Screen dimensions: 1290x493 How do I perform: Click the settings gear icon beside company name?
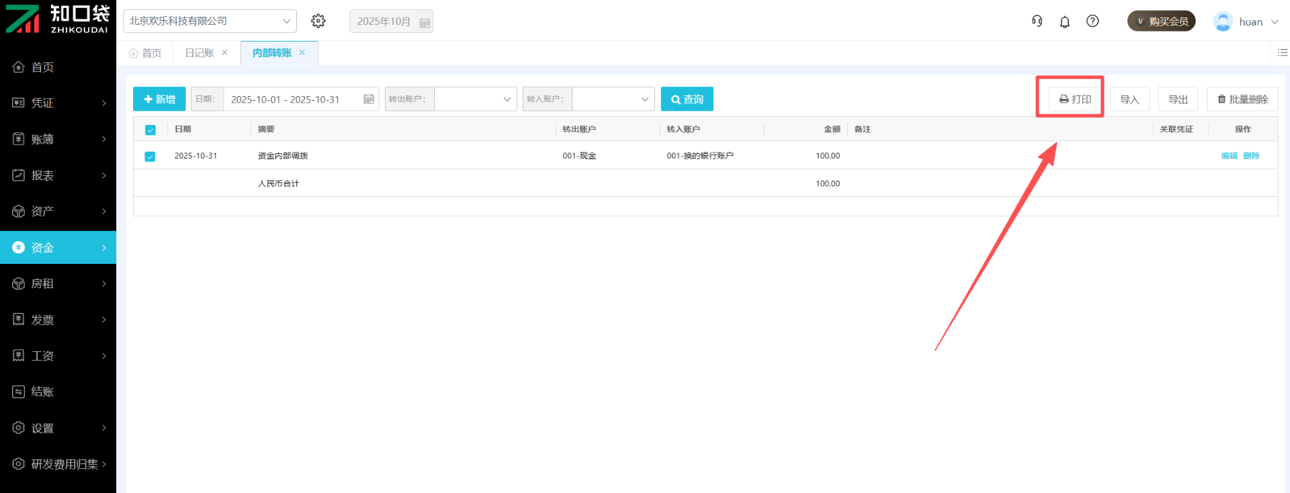pos(318,21)
